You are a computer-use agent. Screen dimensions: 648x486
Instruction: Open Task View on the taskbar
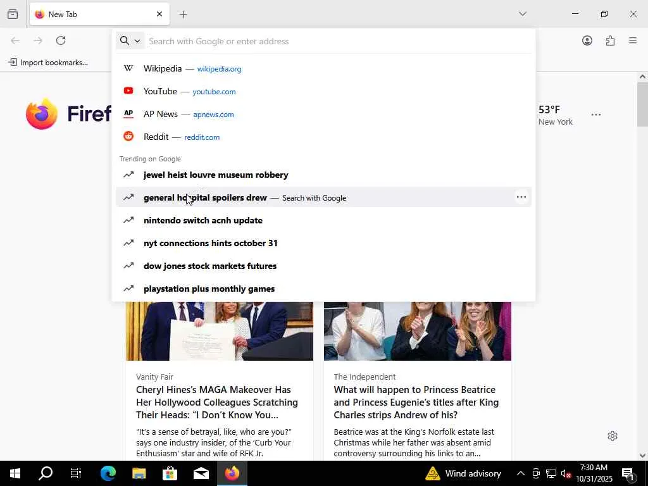pyautogui.click(x=76, y=473)
